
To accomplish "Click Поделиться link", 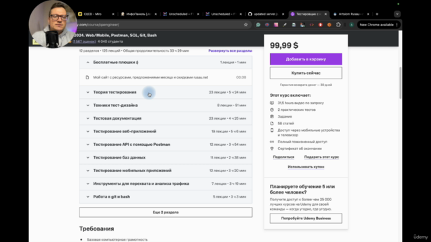I will (x=284, y=157).
